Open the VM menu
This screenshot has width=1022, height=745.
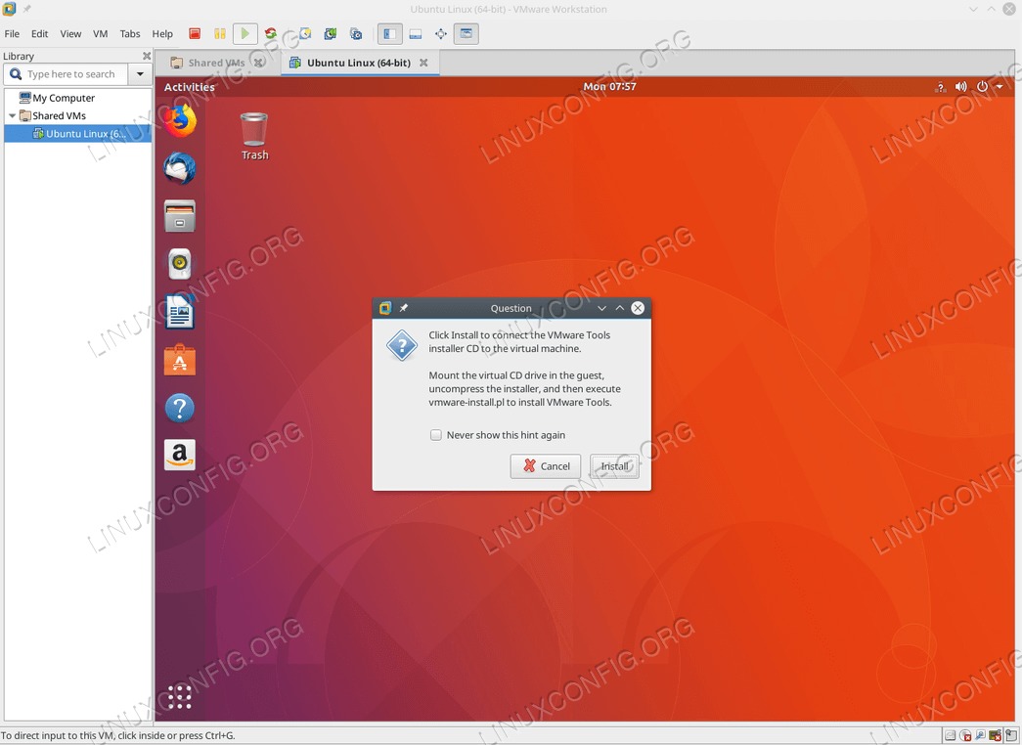click(x=101, y=34)
